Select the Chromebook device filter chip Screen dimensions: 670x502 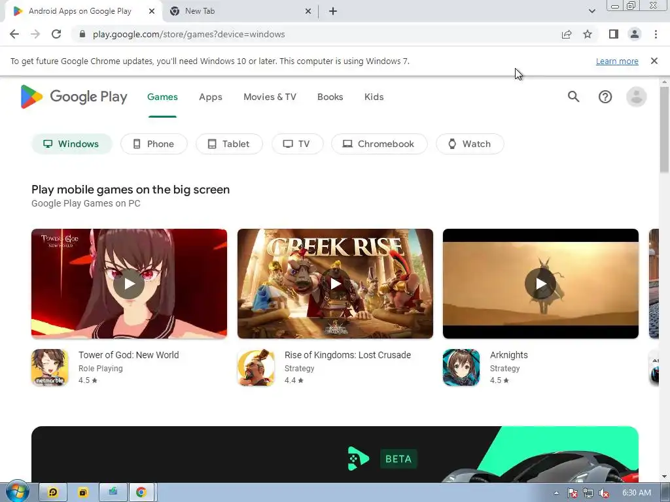pyautogui.click(x=379, y=144)
